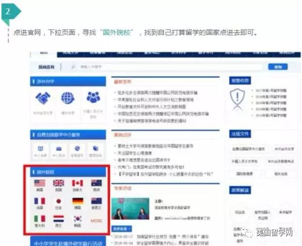Click the blue button below the interview thumbnail

tap(121, 229)
